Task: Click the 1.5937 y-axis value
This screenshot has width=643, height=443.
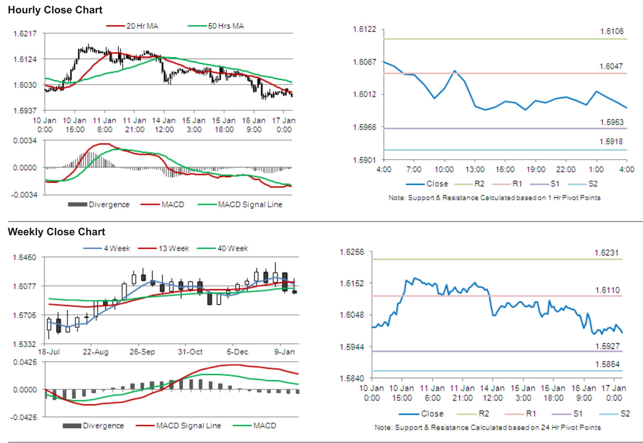Action: click(25, 111)
